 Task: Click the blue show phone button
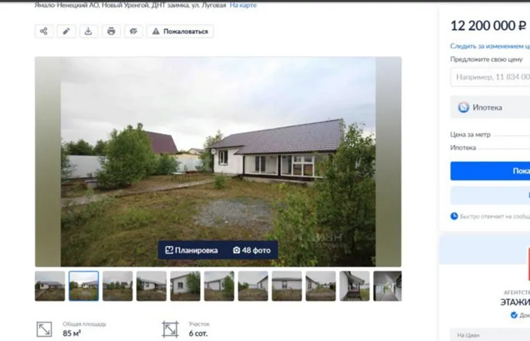click(490, 171)
